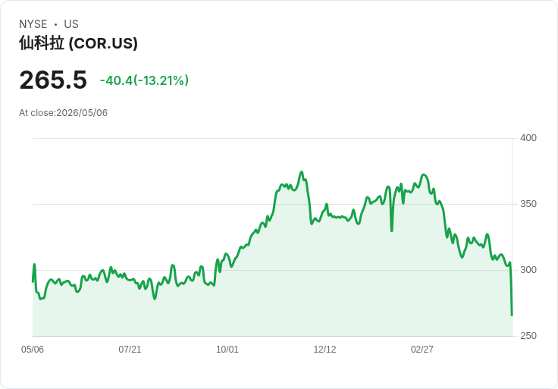This screenshot has height=389, width=558.
Task: Click the 350 y-axis price label
Action: 528,204
